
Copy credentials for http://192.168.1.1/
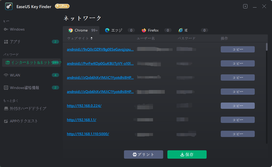point(237,120)
